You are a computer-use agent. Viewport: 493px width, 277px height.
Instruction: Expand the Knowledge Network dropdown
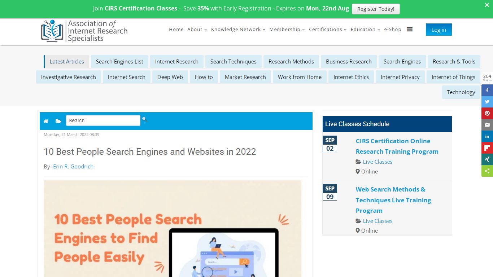coord(238,30)
